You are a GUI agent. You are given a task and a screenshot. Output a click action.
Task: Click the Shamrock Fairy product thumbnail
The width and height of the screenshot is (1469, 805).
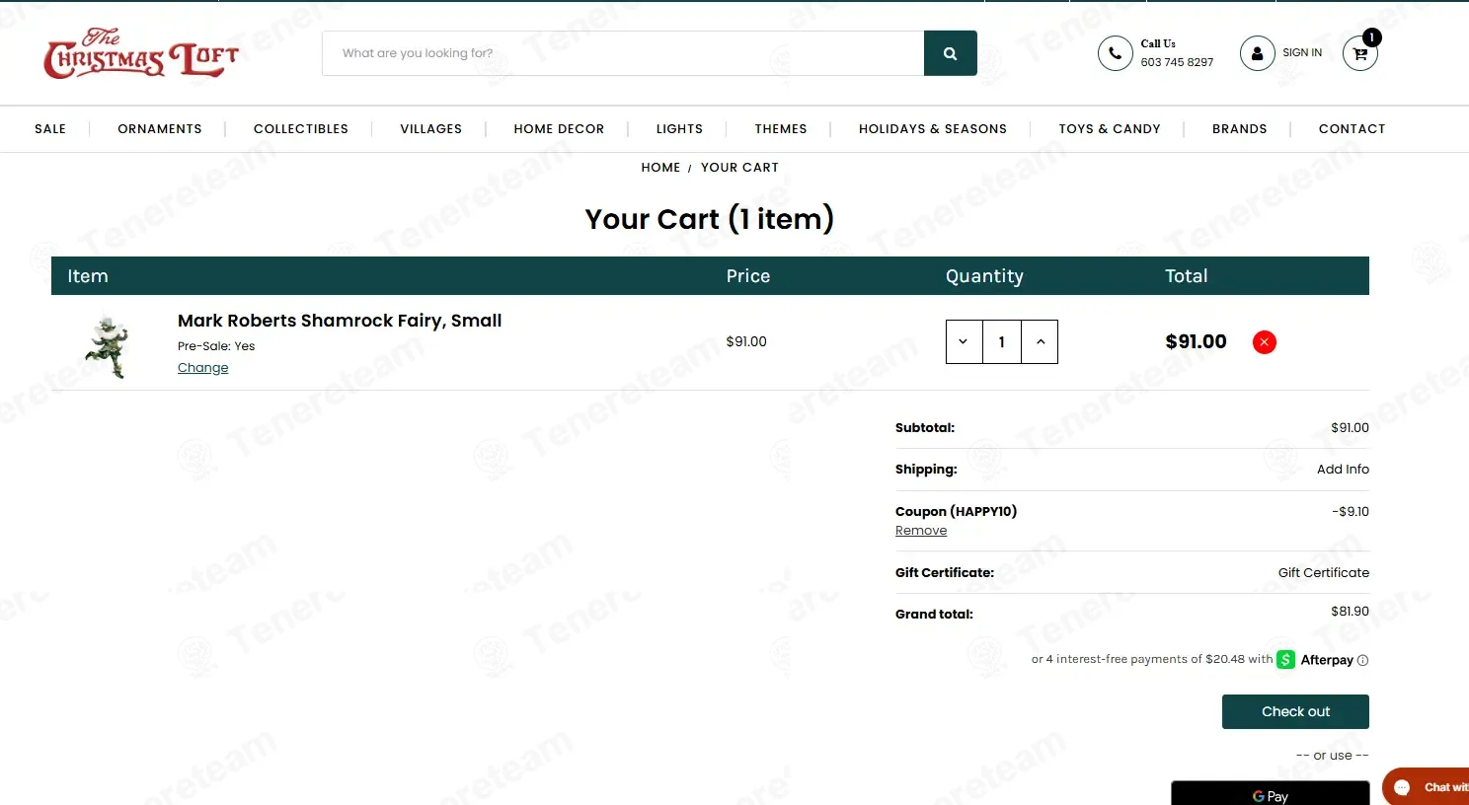click(108, 346)
